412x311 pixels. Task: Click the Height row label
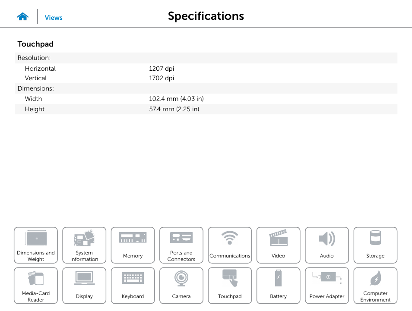click(x=35, y=109)
